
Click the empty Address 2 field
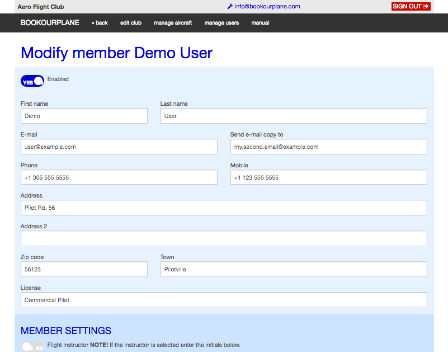tap(224, 238)
